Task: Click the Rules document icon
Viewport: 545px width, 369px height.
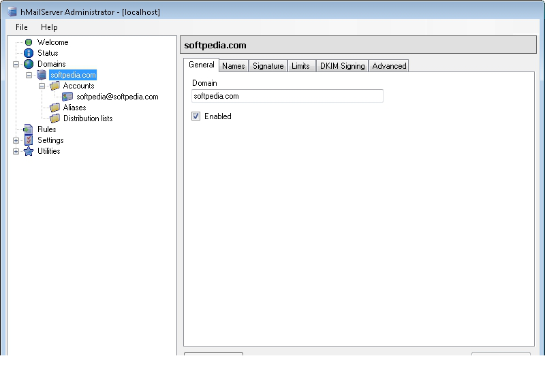Action: (x=28, y=129)
